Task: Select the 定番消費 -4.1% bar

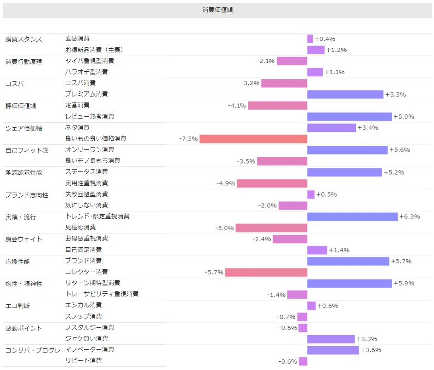Action: [x=278, y=105]
